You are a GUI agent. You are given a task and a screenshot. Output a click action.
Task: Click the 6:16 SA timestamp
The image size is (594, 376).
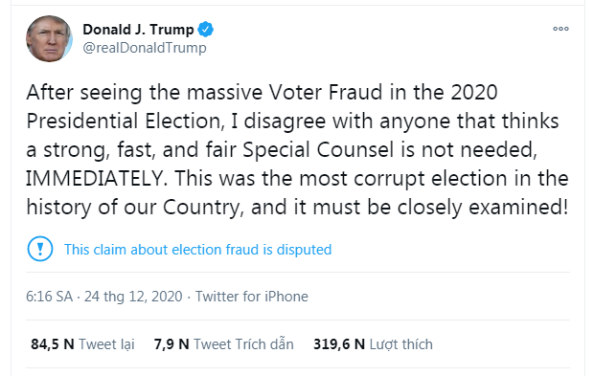point(49,297)
